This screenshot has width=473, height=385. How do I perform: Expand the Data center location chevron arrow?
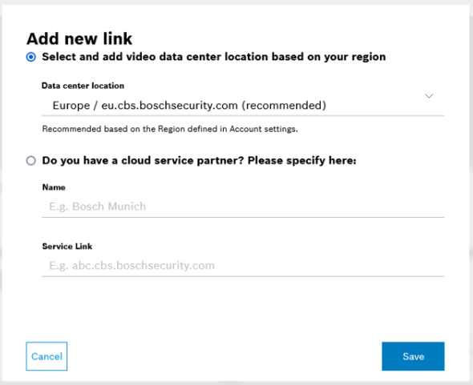pyautogui.click(x=429, y=96)
